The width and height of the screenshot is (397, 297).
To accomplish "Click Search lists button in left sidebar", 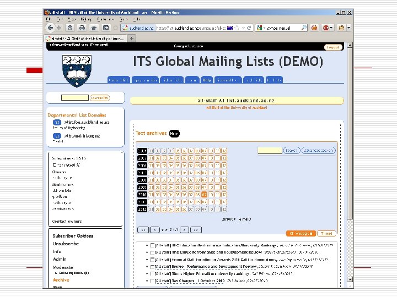I will [x=99, y=98].
